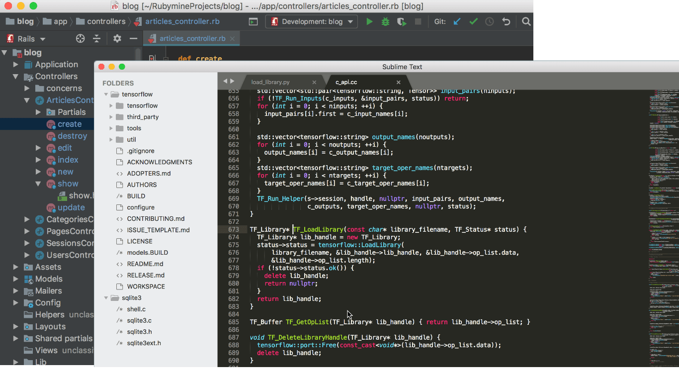Switch to the load_library.py tab
The height and width of the screenshot is (382, 679).
270,82
